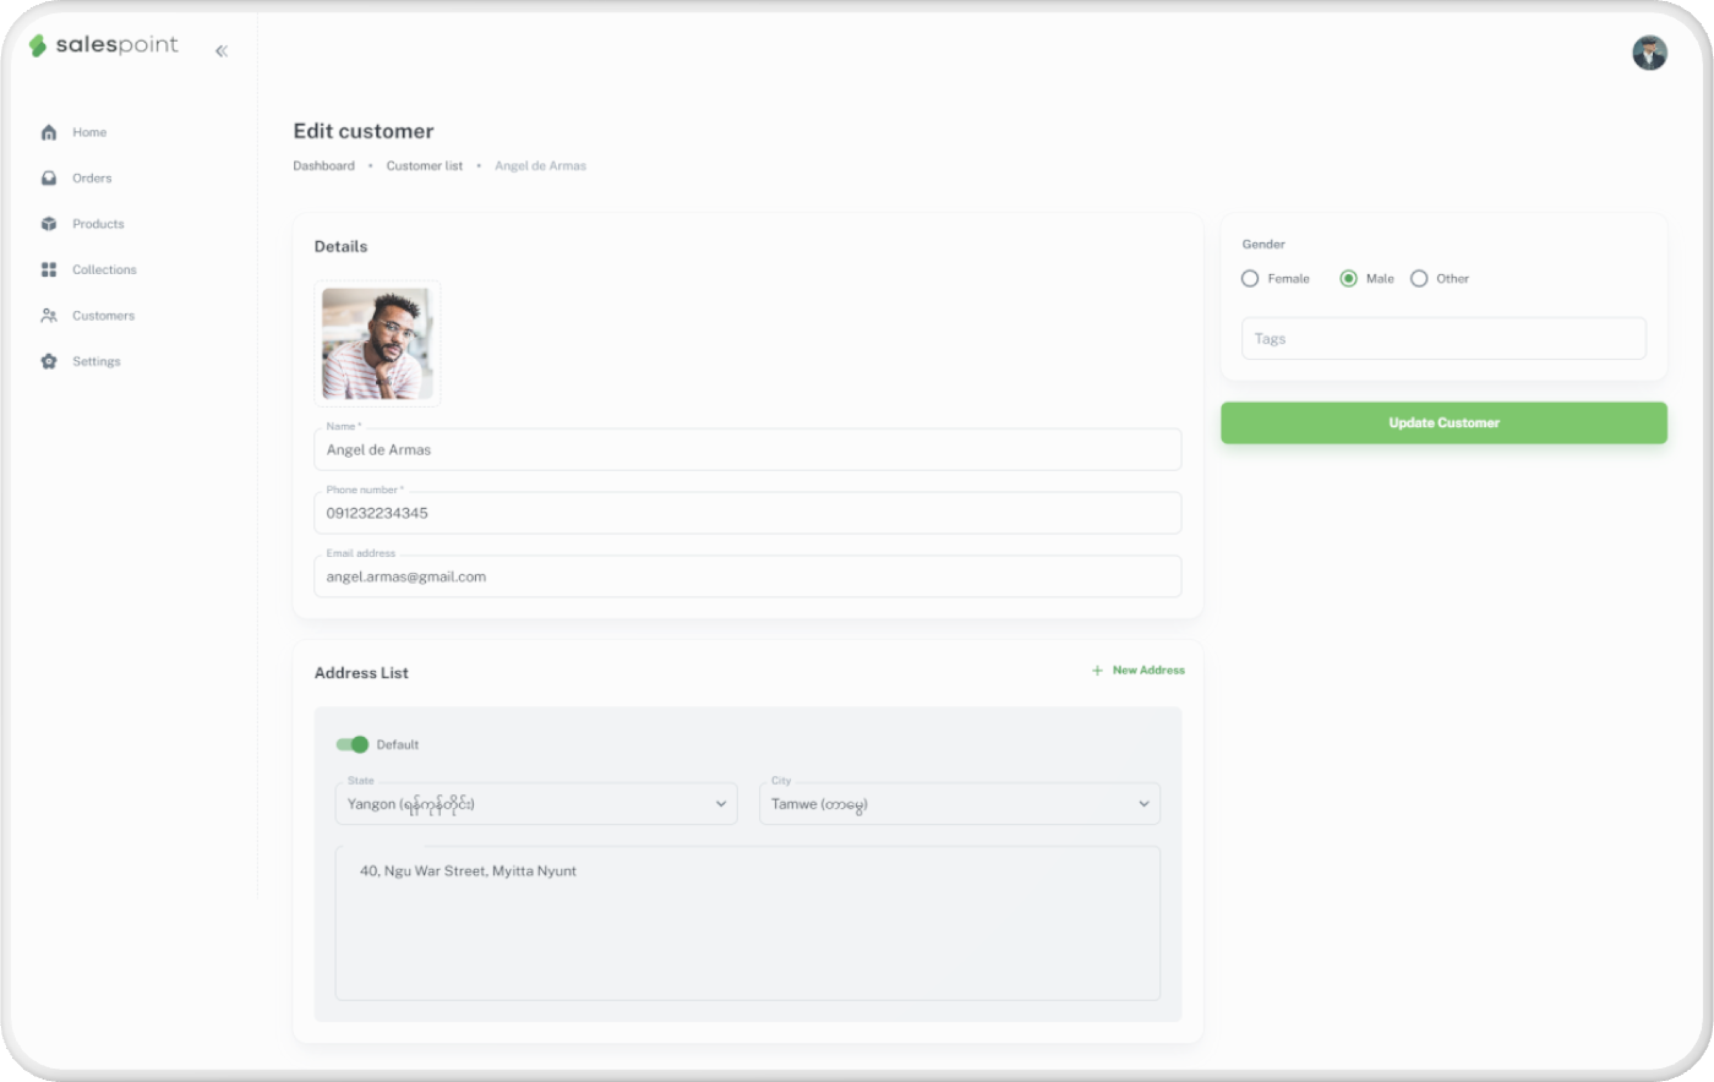
Task: Click the Tags input field
Action: pos(1443,338)
